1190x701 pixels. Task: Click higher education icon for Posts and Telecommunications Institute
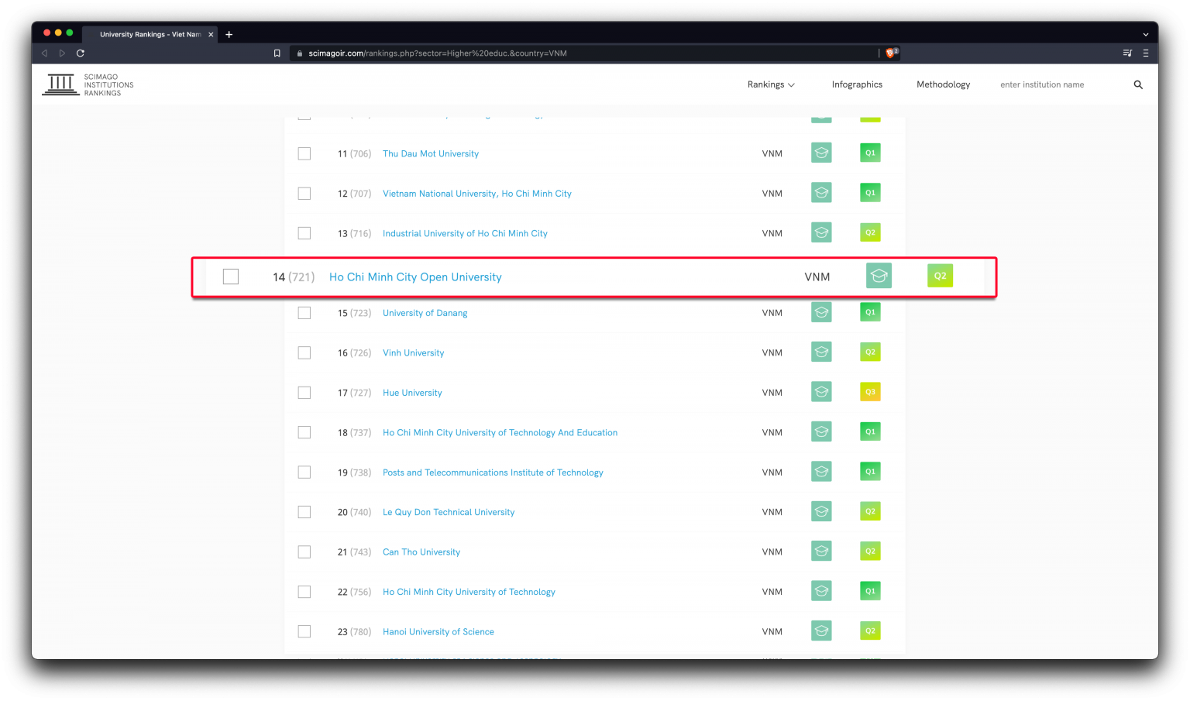pos(821,472)
